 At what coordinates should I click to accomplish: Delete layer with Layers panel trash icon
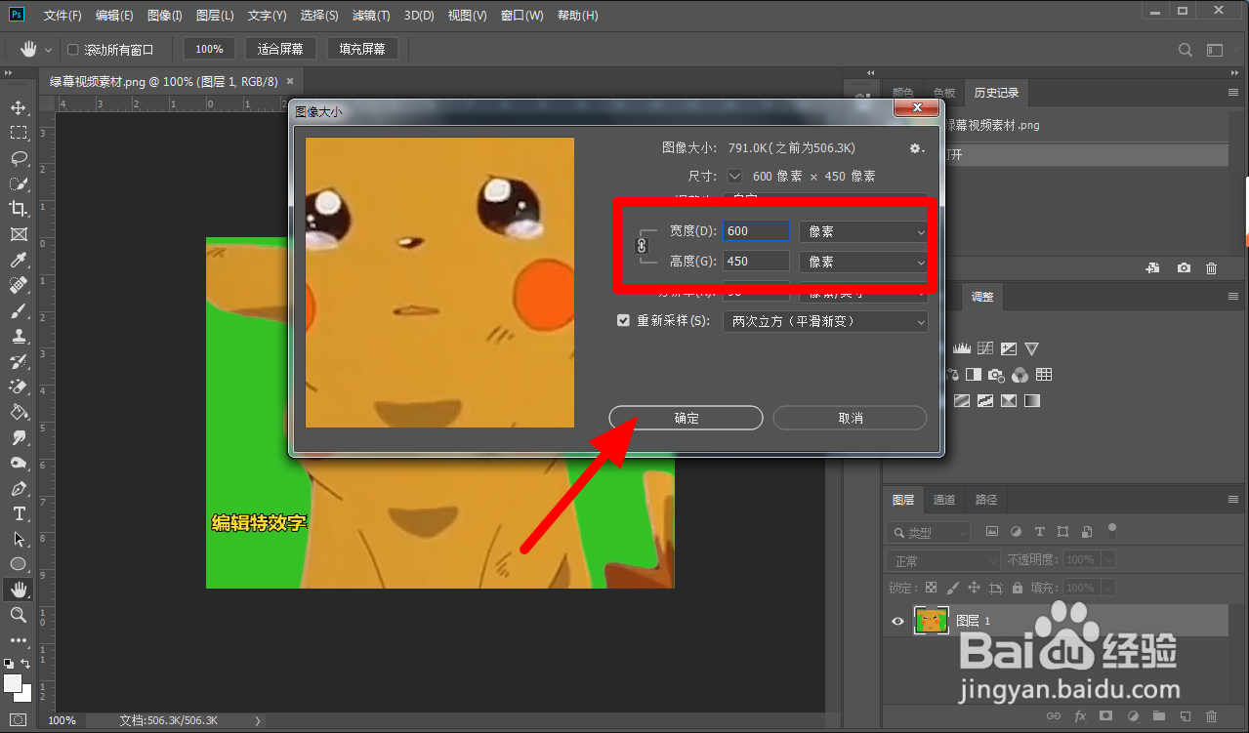(1212, 715)
